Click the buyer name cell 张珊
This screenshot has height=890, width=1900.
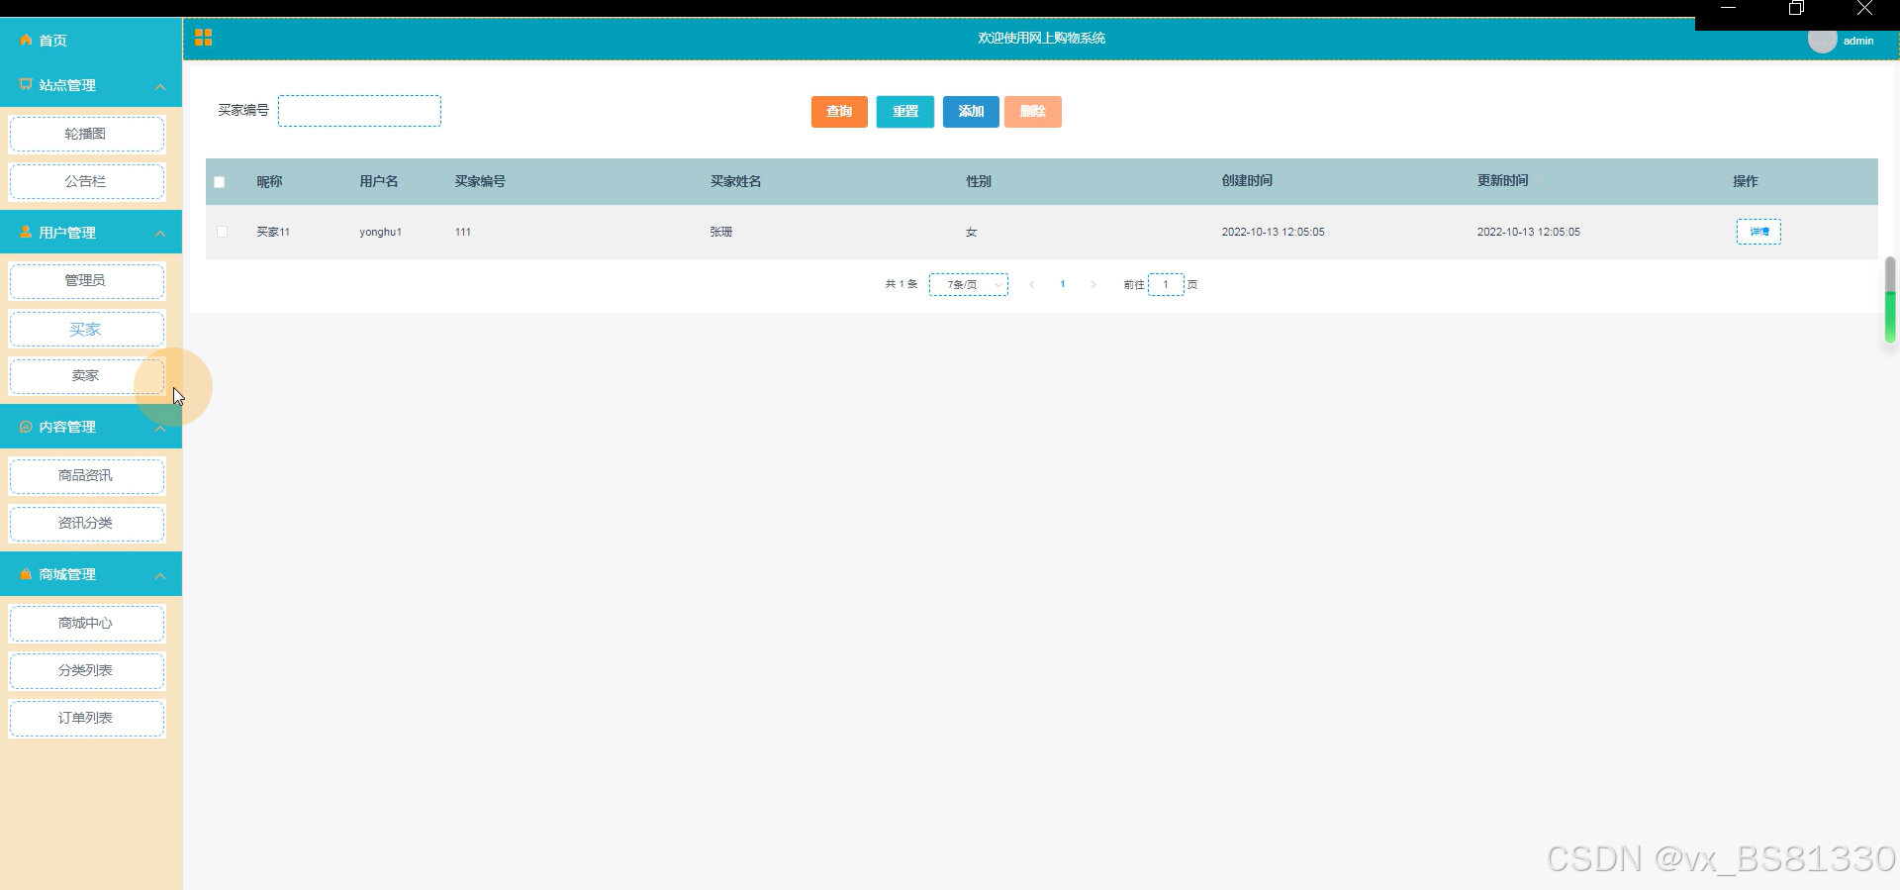721,232
